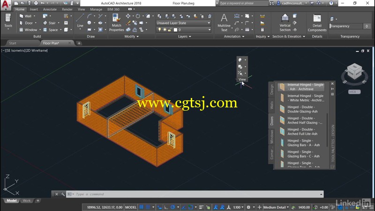This screenshot has width=375, height=211.
Task: Select Hinged - Double - Double Glazing-Ash door
Action: pos(302,109)
